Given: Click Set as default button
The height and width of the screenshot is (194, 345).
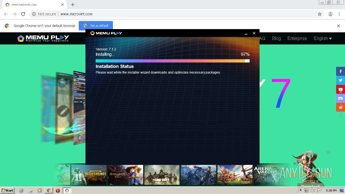Looking at the screenshot, I should point(96,26).
